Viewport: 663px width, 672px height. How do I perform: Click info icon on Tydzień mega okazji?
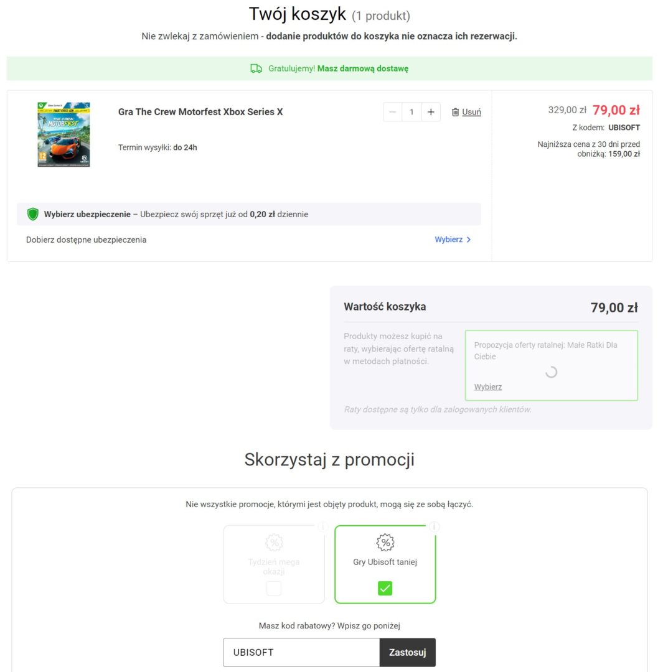(x=322, y=527)
